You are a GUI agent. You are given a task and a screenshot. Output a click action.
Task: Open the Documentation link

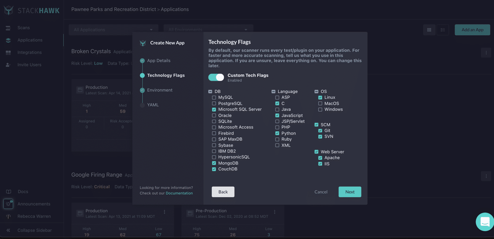click(x=179, y=193)
